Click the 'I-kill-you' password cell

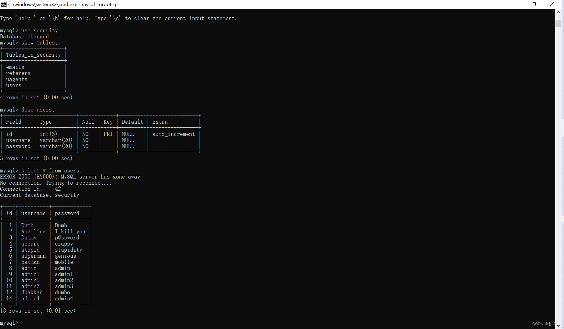tap(70, 232)
